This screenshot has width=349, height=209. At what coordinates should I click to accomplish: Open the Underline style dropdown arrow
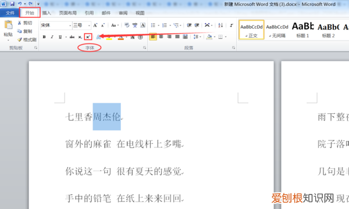click(66, 37)
